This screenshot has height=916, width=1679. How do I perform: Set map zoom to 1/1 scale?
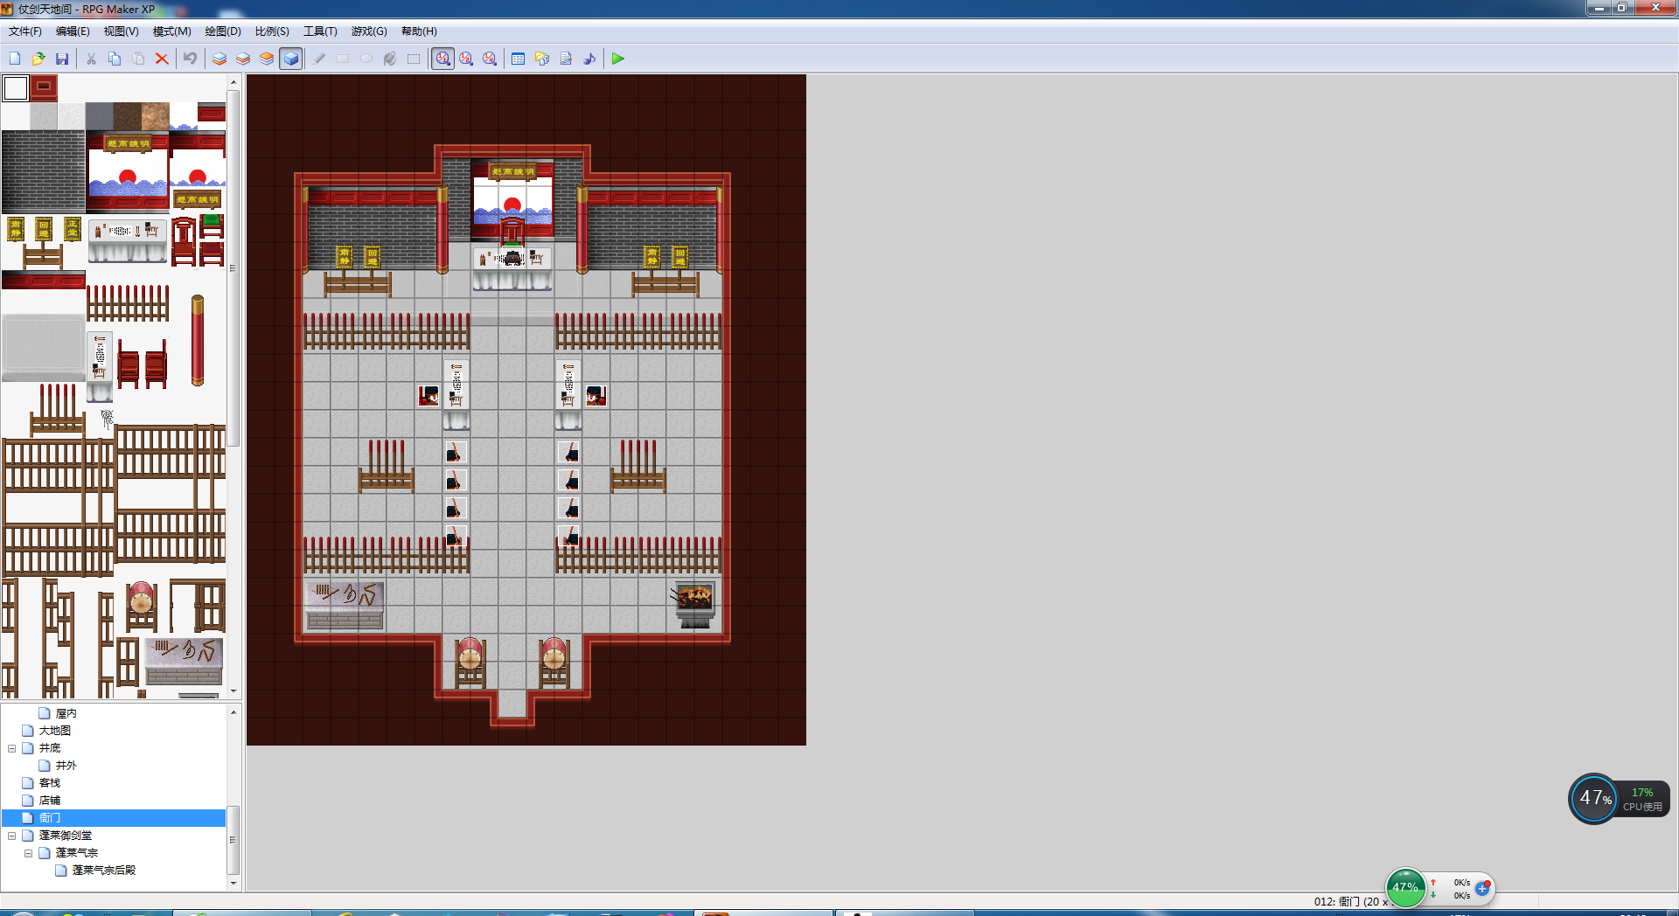[x=443, y=59]
